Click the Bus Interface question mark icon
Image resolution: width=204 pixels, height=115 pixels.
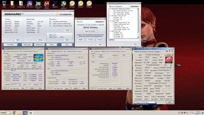[172, 71]
